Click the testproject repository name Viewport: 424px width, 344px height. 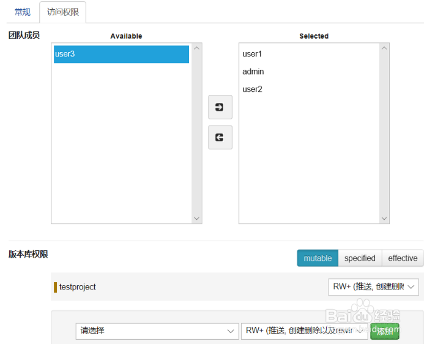tap(77, 287)
